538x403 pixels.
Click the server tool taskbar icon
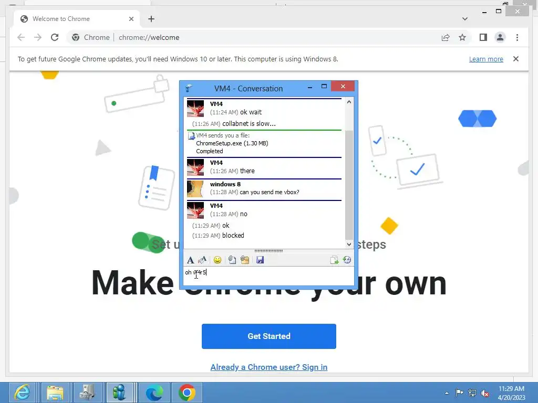click(x=87, y=393)
